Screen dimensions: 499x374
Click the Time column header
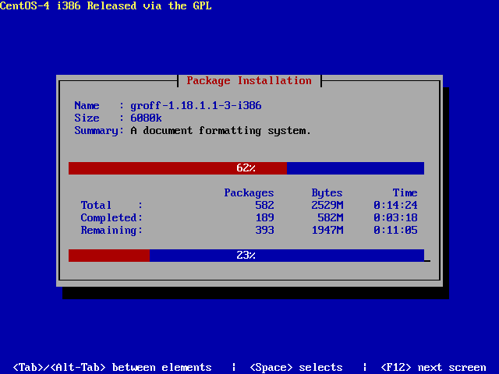click(405, 192)
